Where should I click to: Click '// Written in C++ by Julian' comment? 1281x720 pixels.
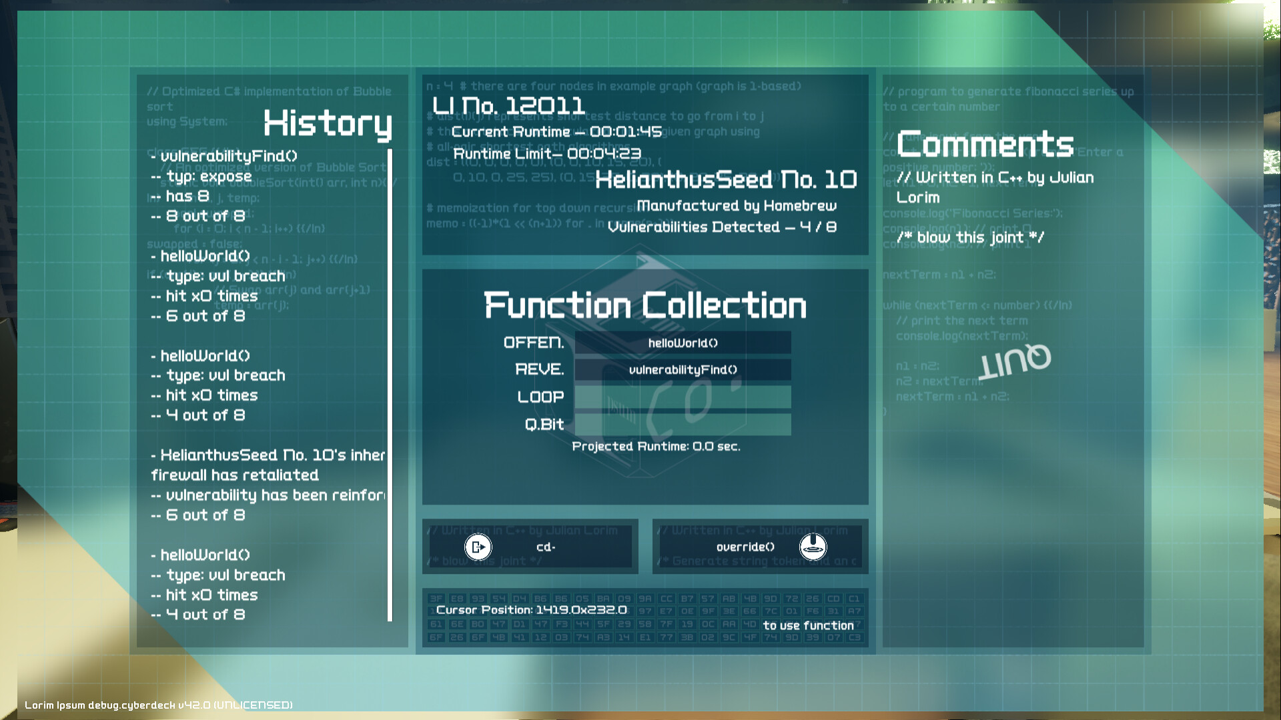[995, 178]
